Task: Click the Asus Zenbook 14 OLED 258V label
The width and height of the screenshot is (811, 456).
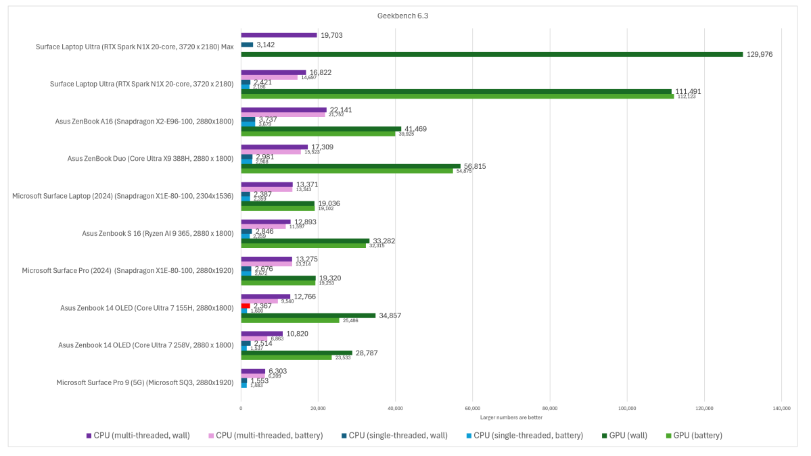Action: 146,345
